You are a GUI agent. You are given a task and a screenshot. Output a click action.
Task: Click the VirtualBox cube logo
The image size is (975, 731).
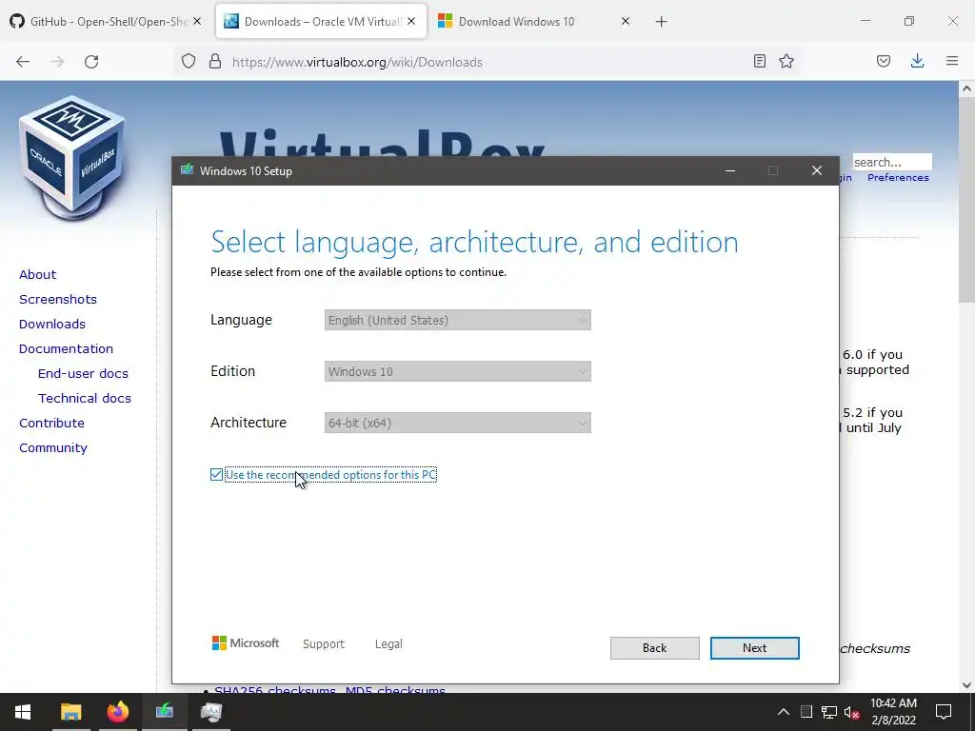point(72,158)
